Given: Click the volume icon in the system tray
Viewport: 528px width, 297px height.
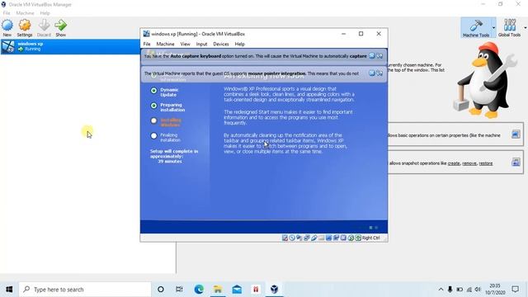Looking at the screenshot, I should [x=478, y=290].
